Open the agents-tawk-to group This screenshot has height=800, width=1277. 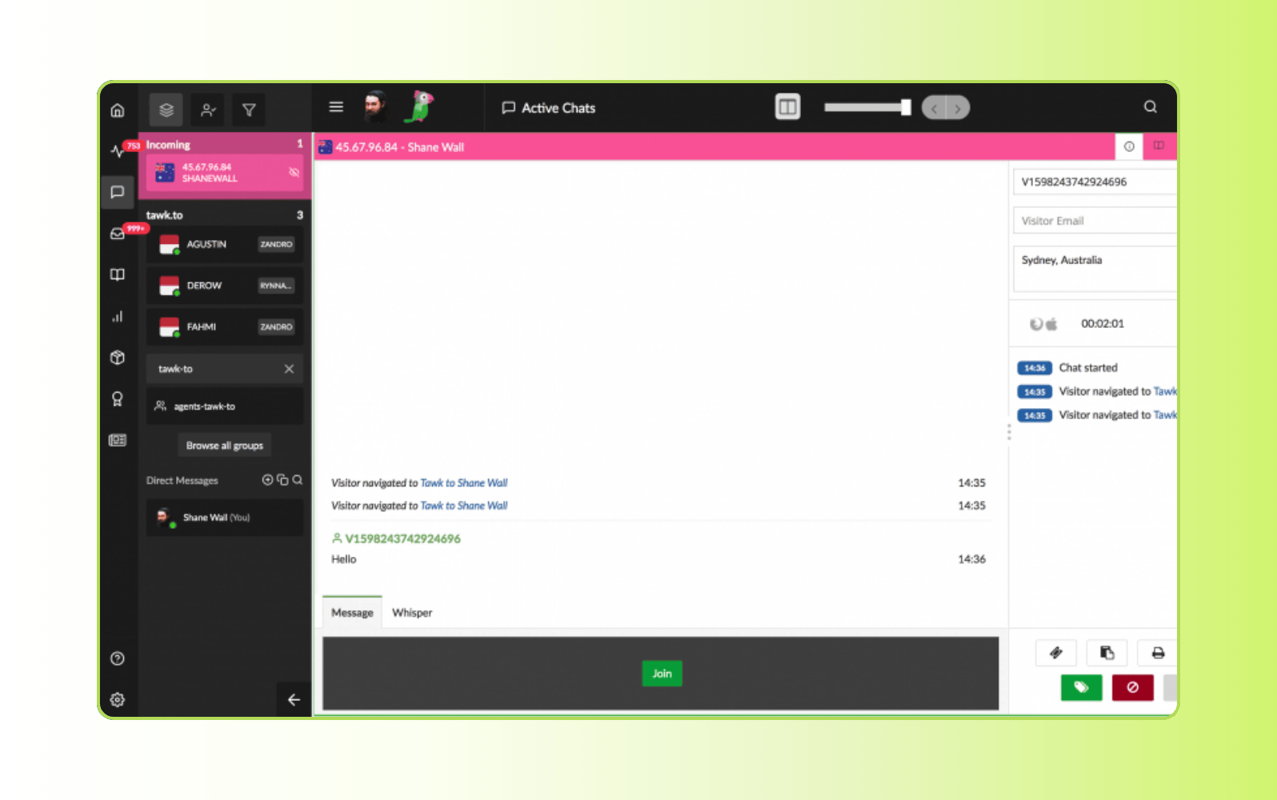click(x=225, y=406)
